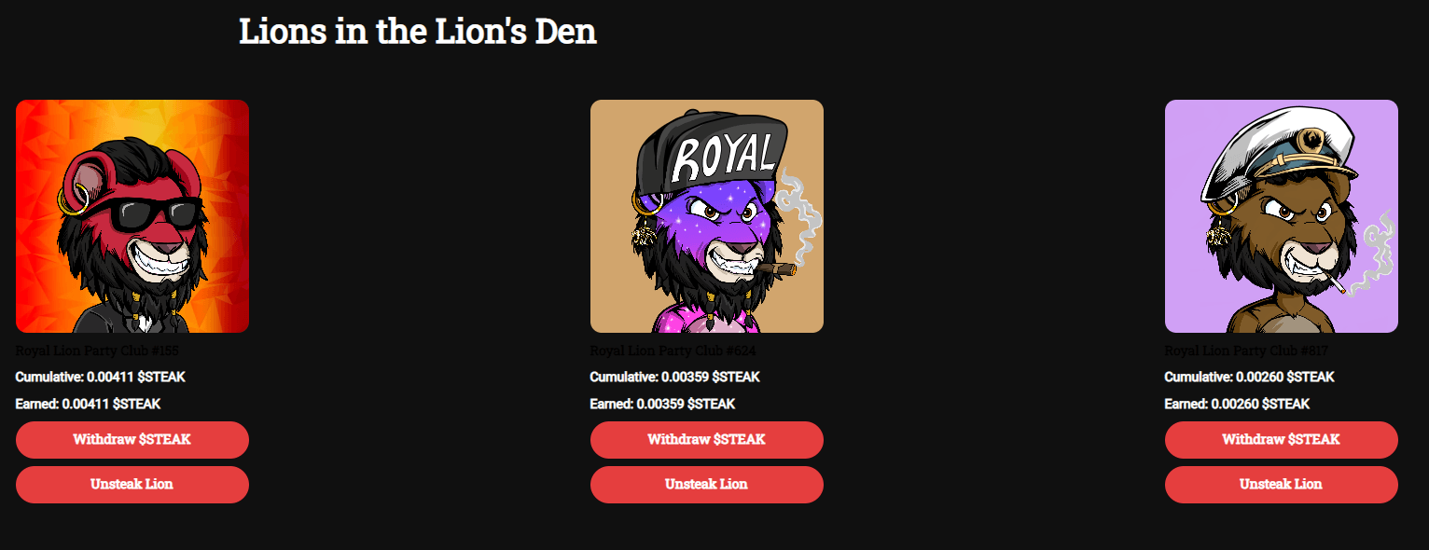Open the purple lion with ROYAL cap image
The image size is (1429, 550).
click(x=707, y=216)
